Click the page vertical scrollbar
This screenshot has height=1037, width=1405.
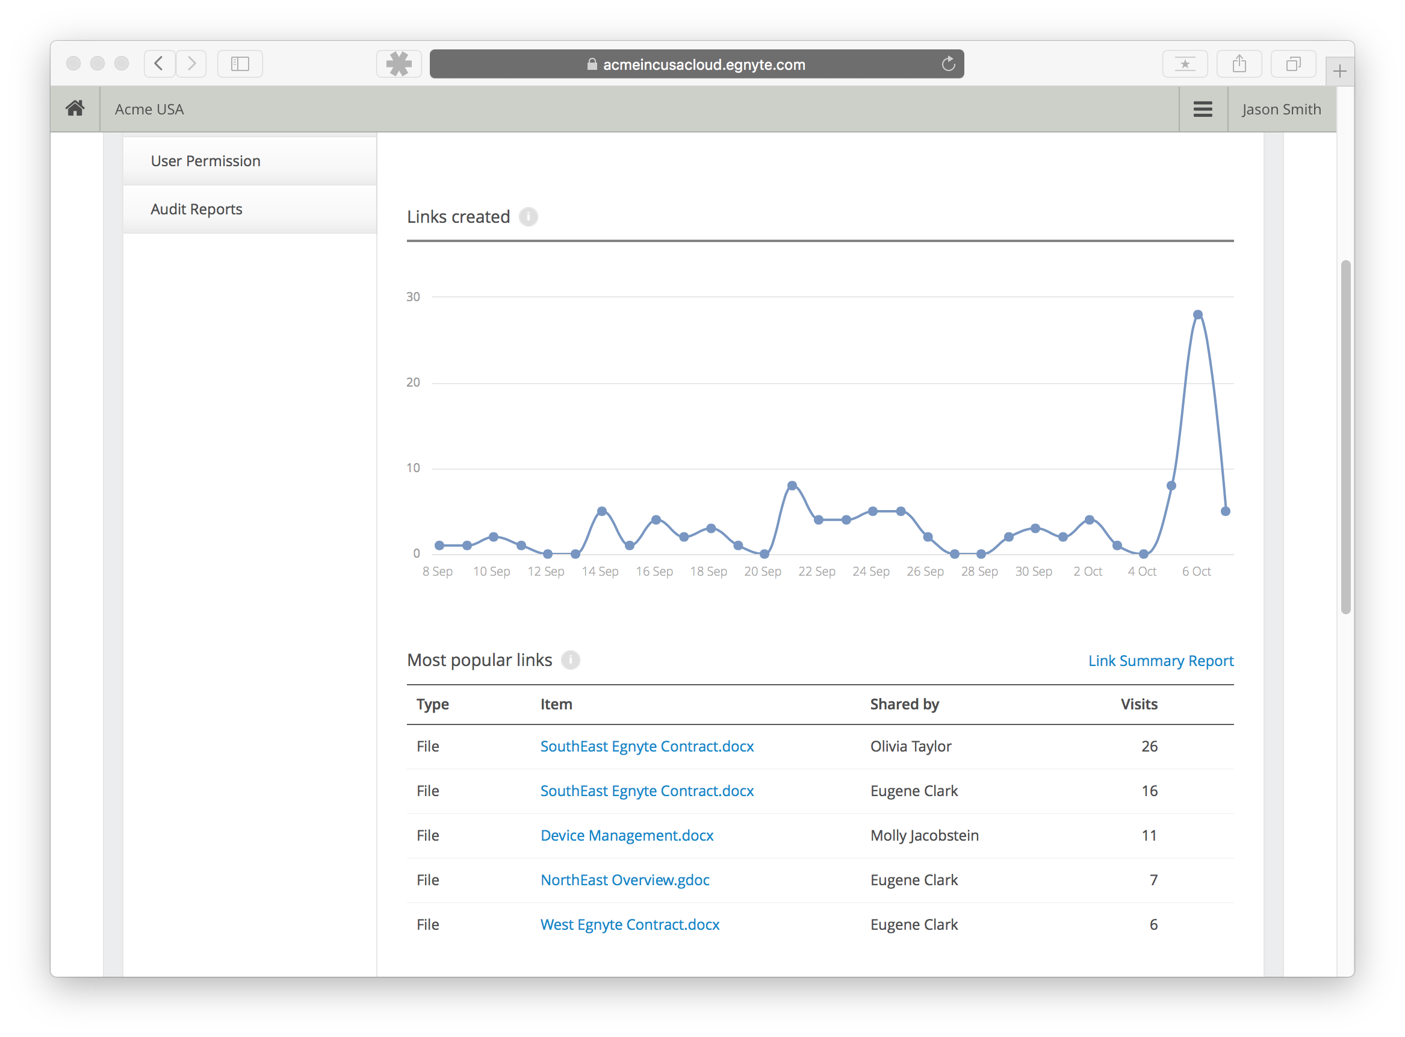1345,437
